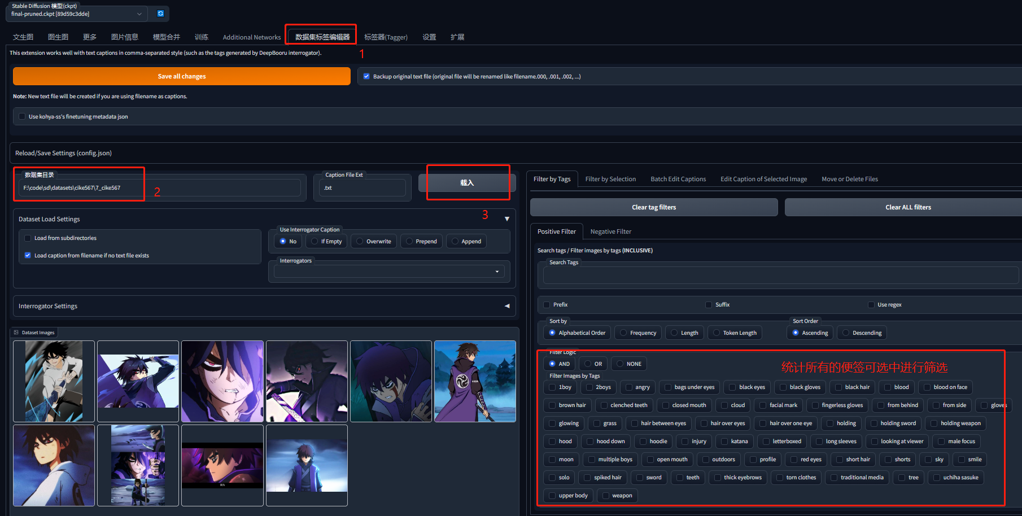The width and height of the screenshot is (1022, 516).
Task: Set sort order to Descending
Action: [x=862, y=333]
